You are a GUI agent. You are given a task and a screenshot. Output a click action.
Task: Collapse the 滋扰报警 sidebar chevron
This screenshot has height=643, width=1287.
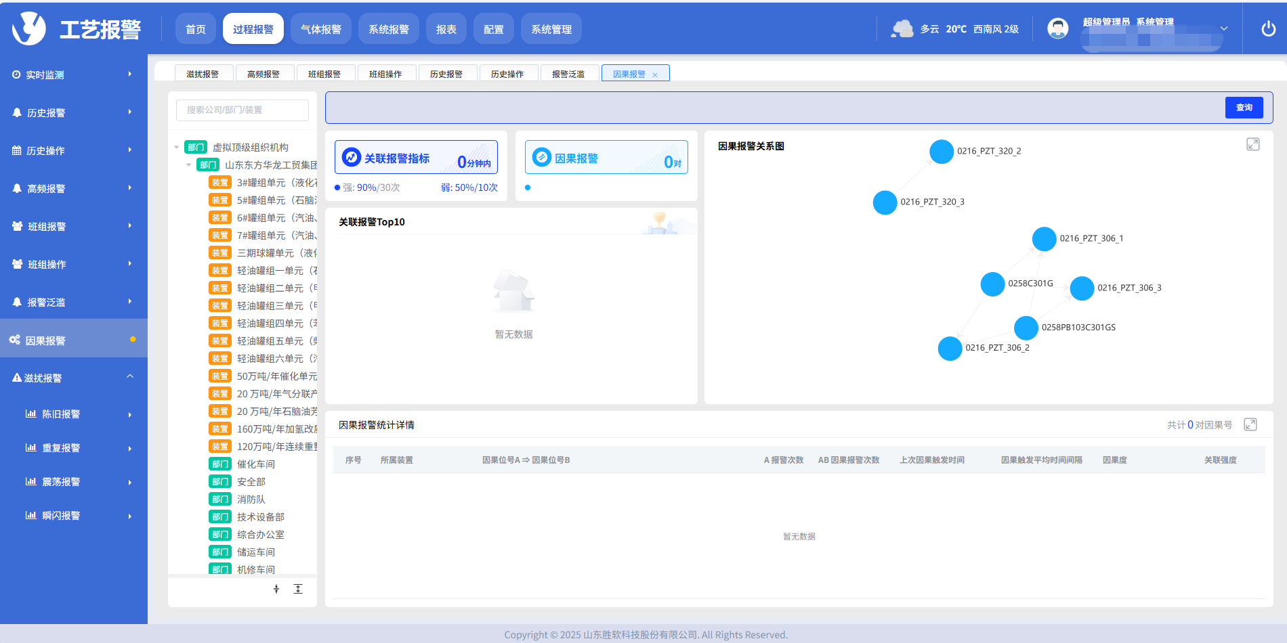coord(129,377)
